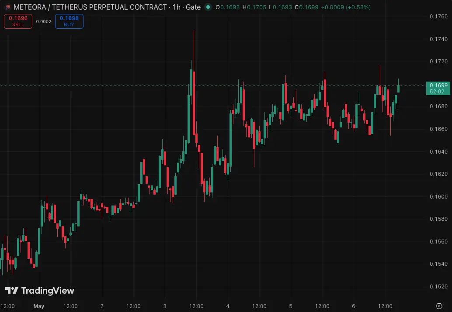Click the blue 0.1698 BUY button
This screenshot has width=452, height=312.
click(x=69, y=21)
